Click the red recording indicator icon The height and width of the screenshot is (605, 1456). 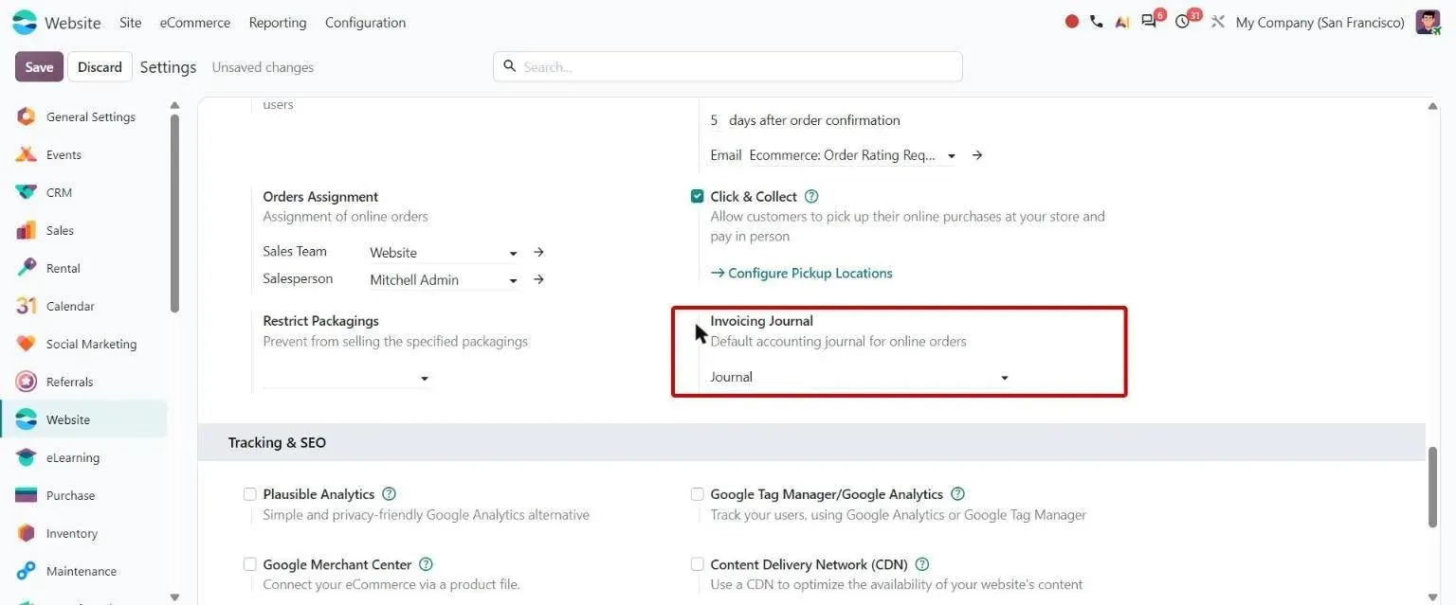click(1072, 22)
